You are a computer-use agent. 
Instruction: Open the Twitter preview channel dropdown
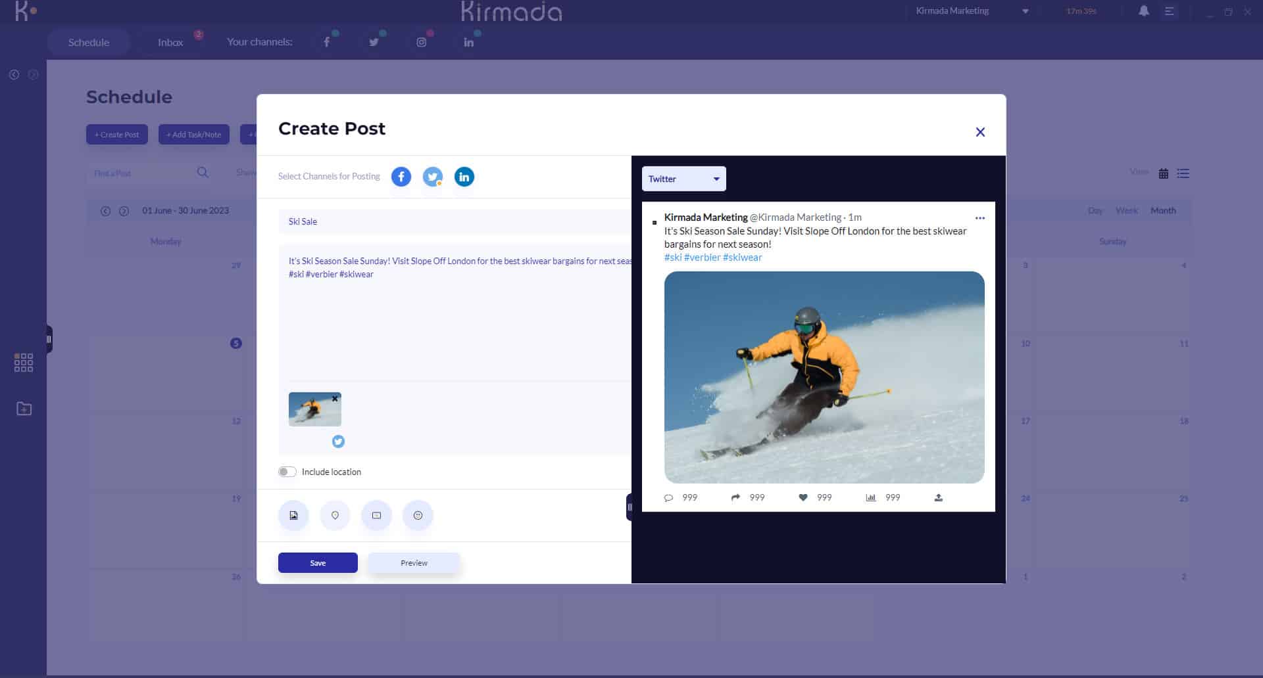[683, 179]
